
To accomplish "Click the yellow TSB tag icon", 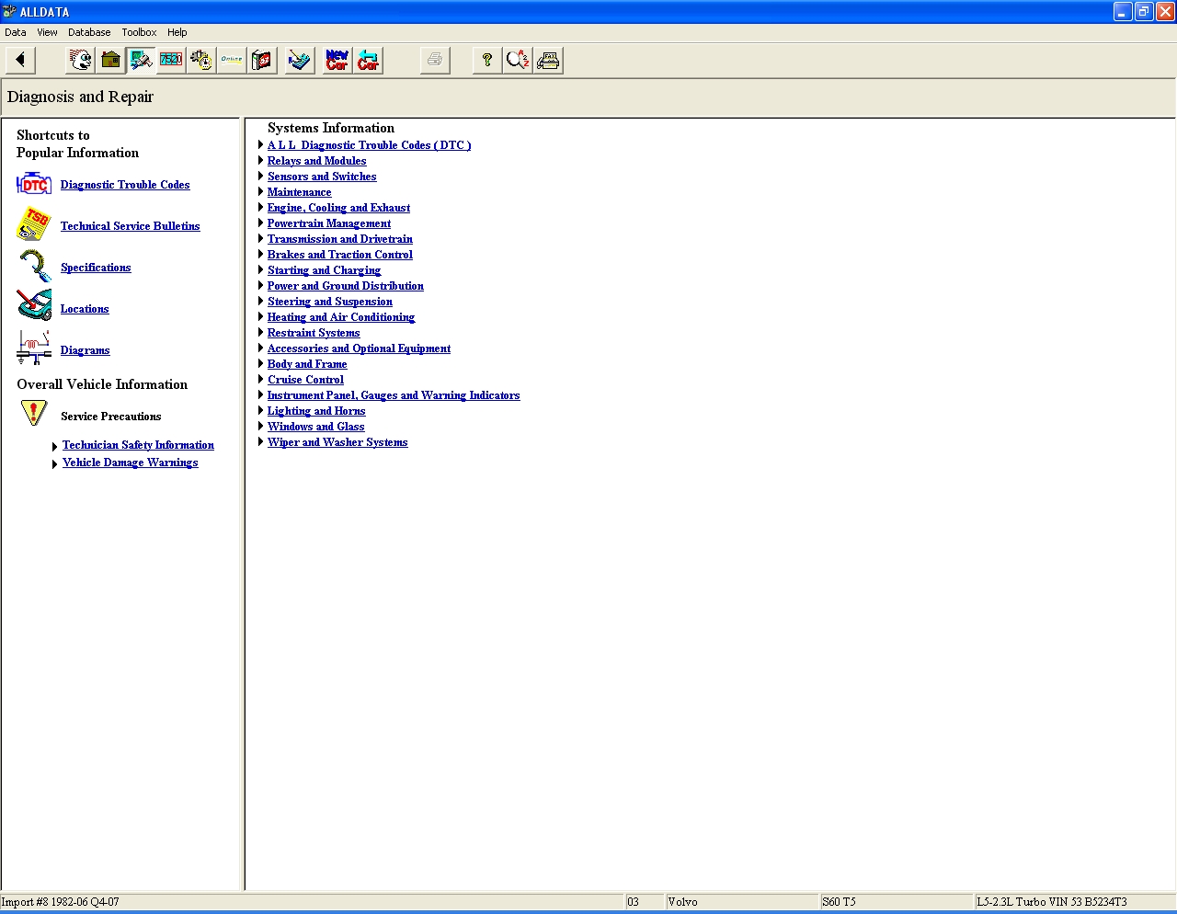I will point(34,225).
